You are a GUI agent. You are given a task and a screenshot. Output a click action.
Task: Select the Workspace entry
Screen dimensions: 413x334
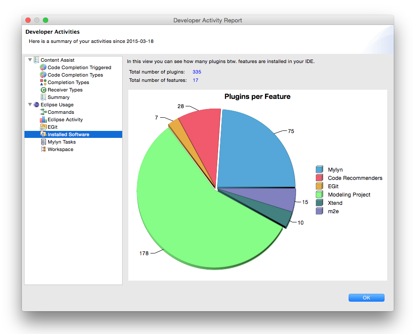(60, 149)
